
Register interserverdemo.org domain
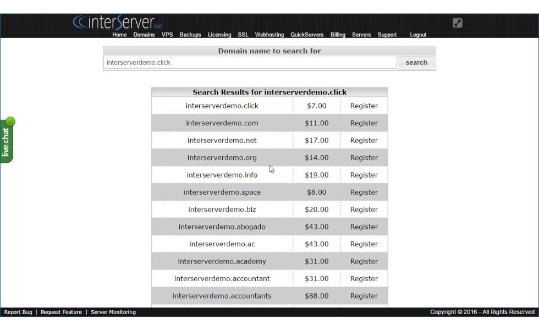point(364,157)
